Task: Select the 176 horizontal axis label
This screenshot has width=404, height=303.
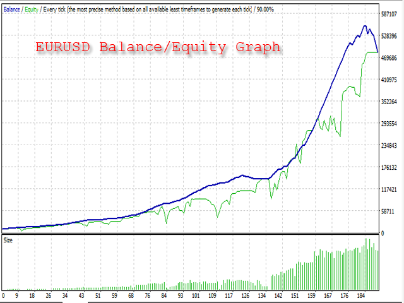Action: point(344,295)
